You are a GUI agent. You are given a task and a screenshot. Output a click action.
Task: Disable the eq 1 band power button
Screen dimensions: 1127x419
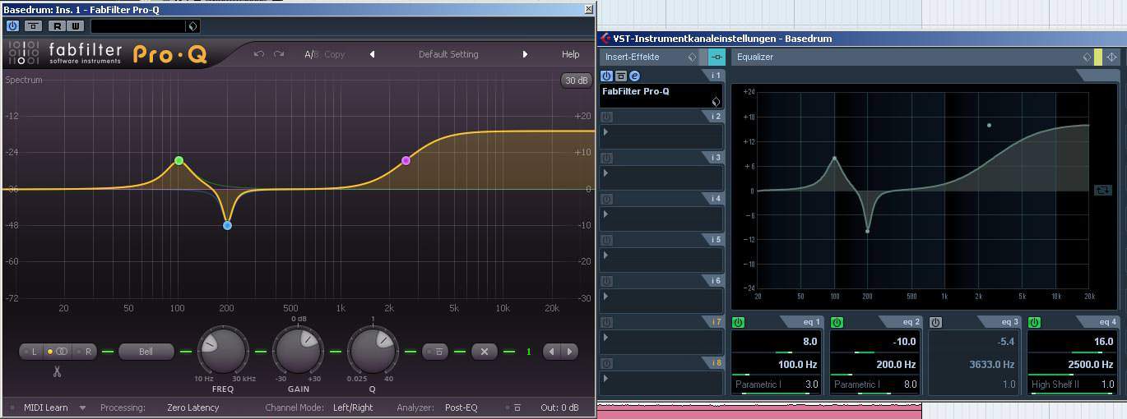738,322
